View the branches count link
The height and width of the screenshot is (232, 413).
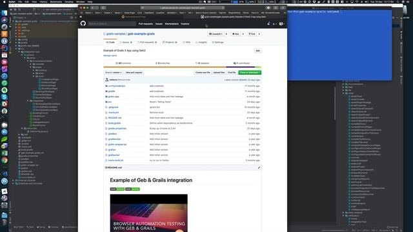point(163,63)
